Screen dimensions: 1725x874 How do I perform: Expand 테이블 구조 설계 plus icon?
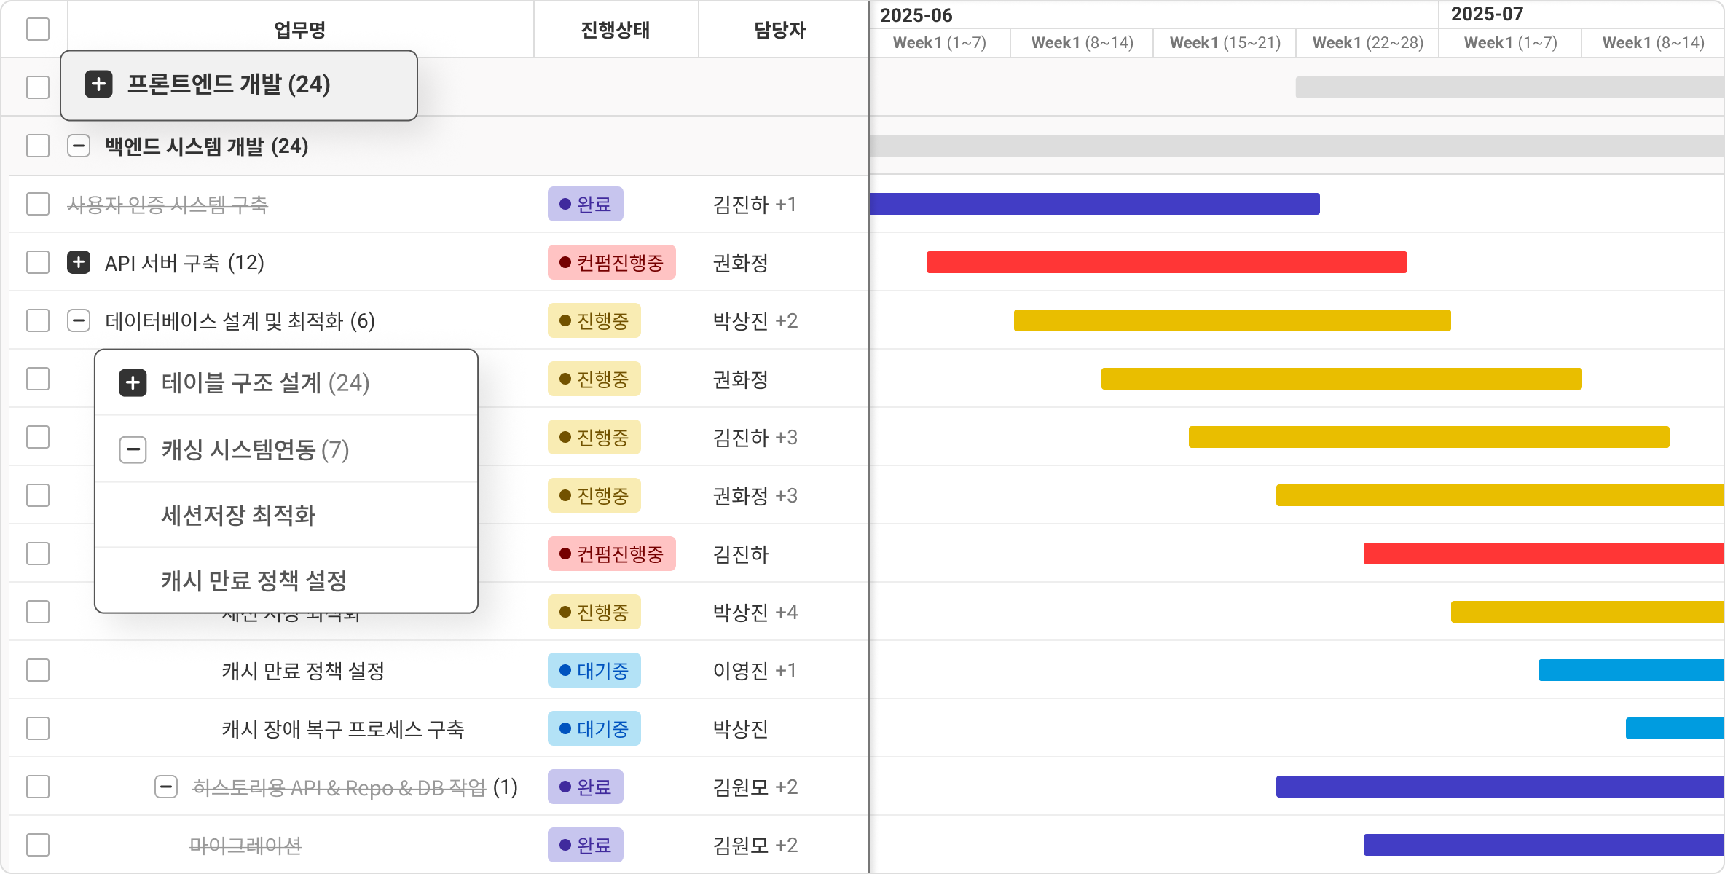click(133, 383)
